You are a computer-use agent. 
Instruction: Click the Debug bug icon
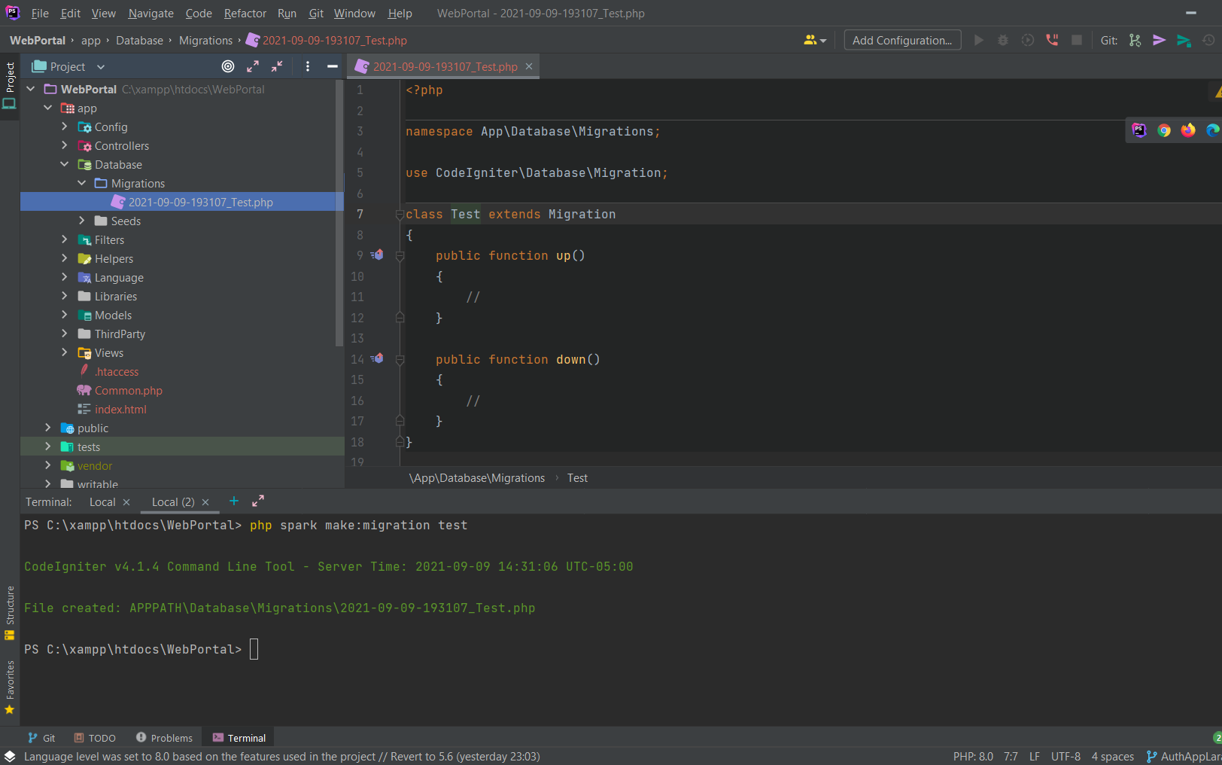click(1003, 40)
